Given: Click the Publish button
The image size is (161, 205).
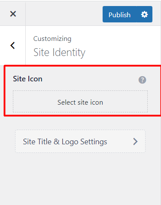Looking at the screenshot, I should click(119, 14).
